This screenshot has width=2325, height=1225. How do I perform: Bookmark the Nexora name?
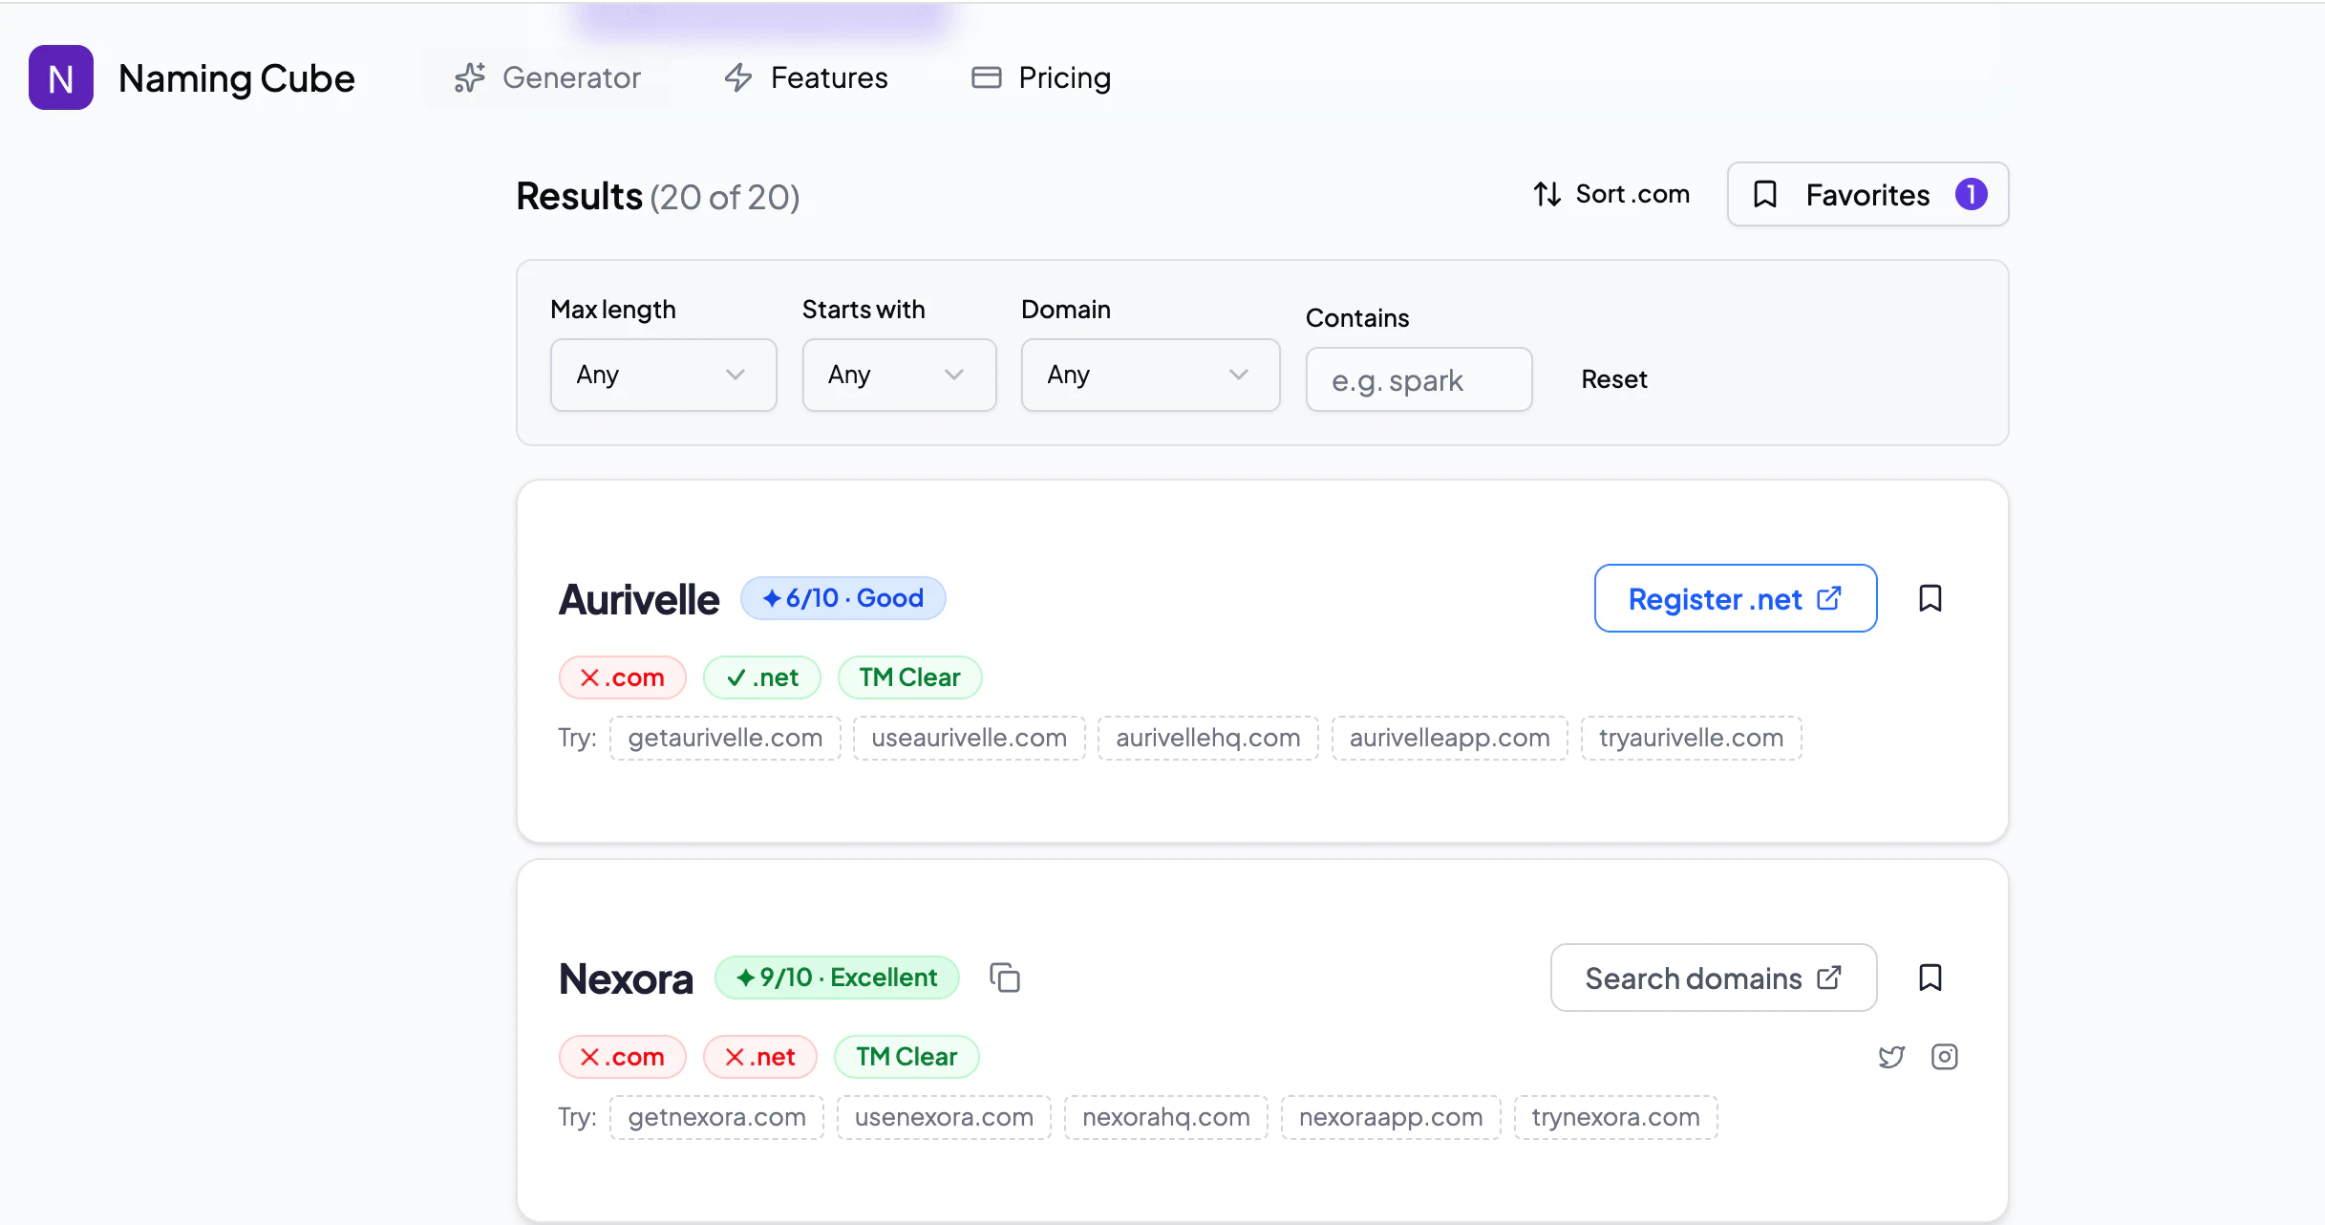click(x=1930, y=978)
